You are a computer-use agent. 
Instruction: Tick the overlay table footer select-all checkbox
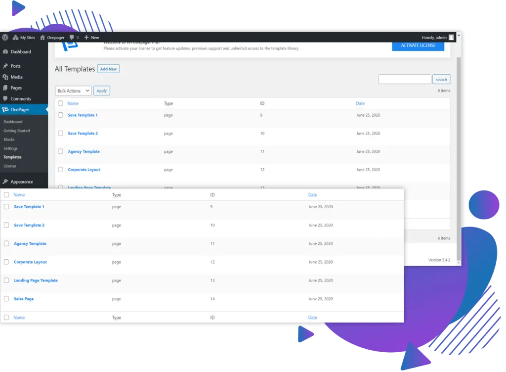[6, 318]
